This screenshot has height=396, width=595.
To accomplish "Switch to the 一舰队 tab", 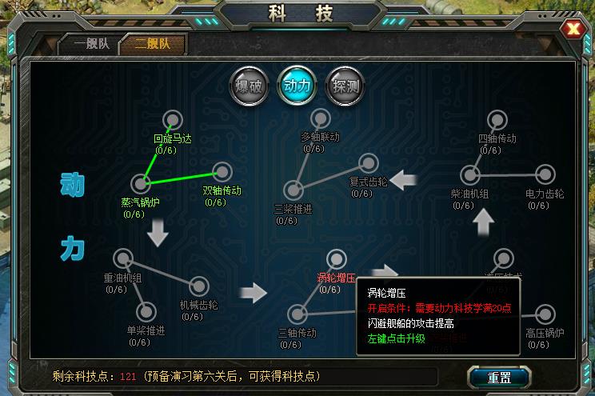I will pos(91,44).
